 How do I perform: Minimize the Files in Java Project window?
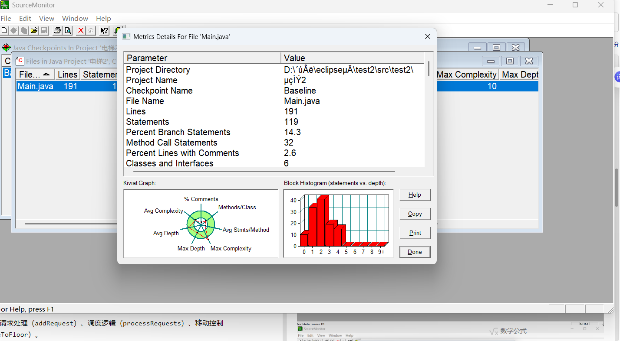(491, 61)
